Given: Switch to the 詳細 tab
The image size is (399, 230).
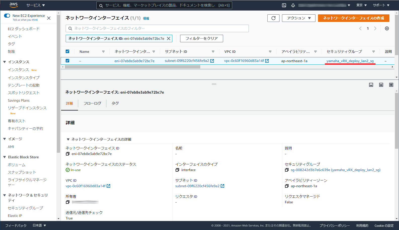Looking at the screenshot, I should point(69,103).
